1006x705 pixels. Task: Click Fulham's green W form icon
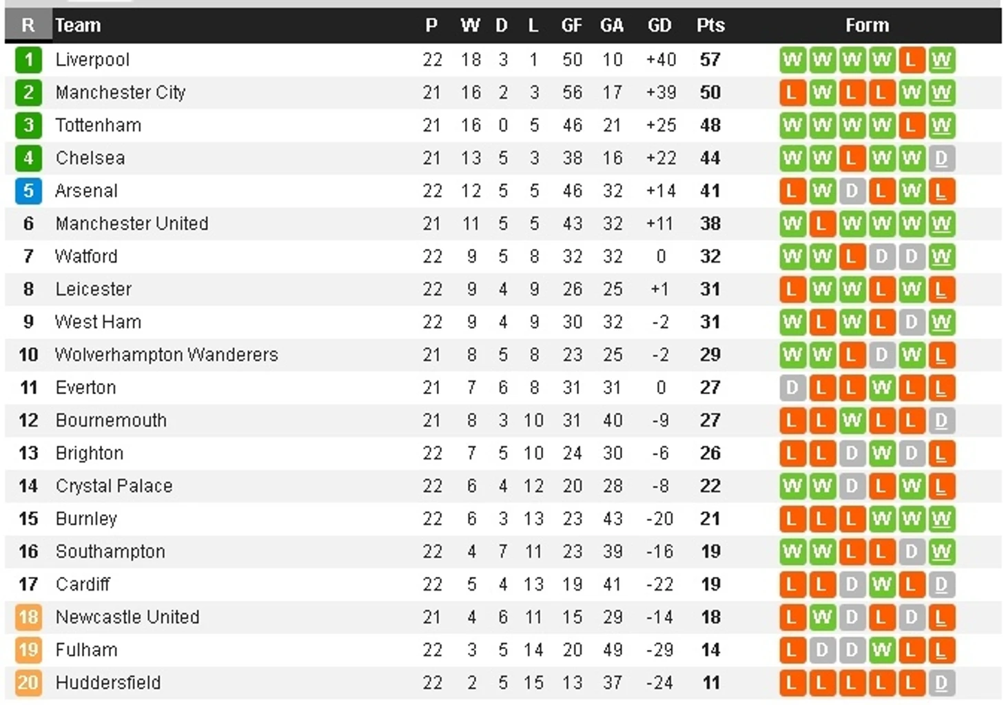[x=881, y=649]
